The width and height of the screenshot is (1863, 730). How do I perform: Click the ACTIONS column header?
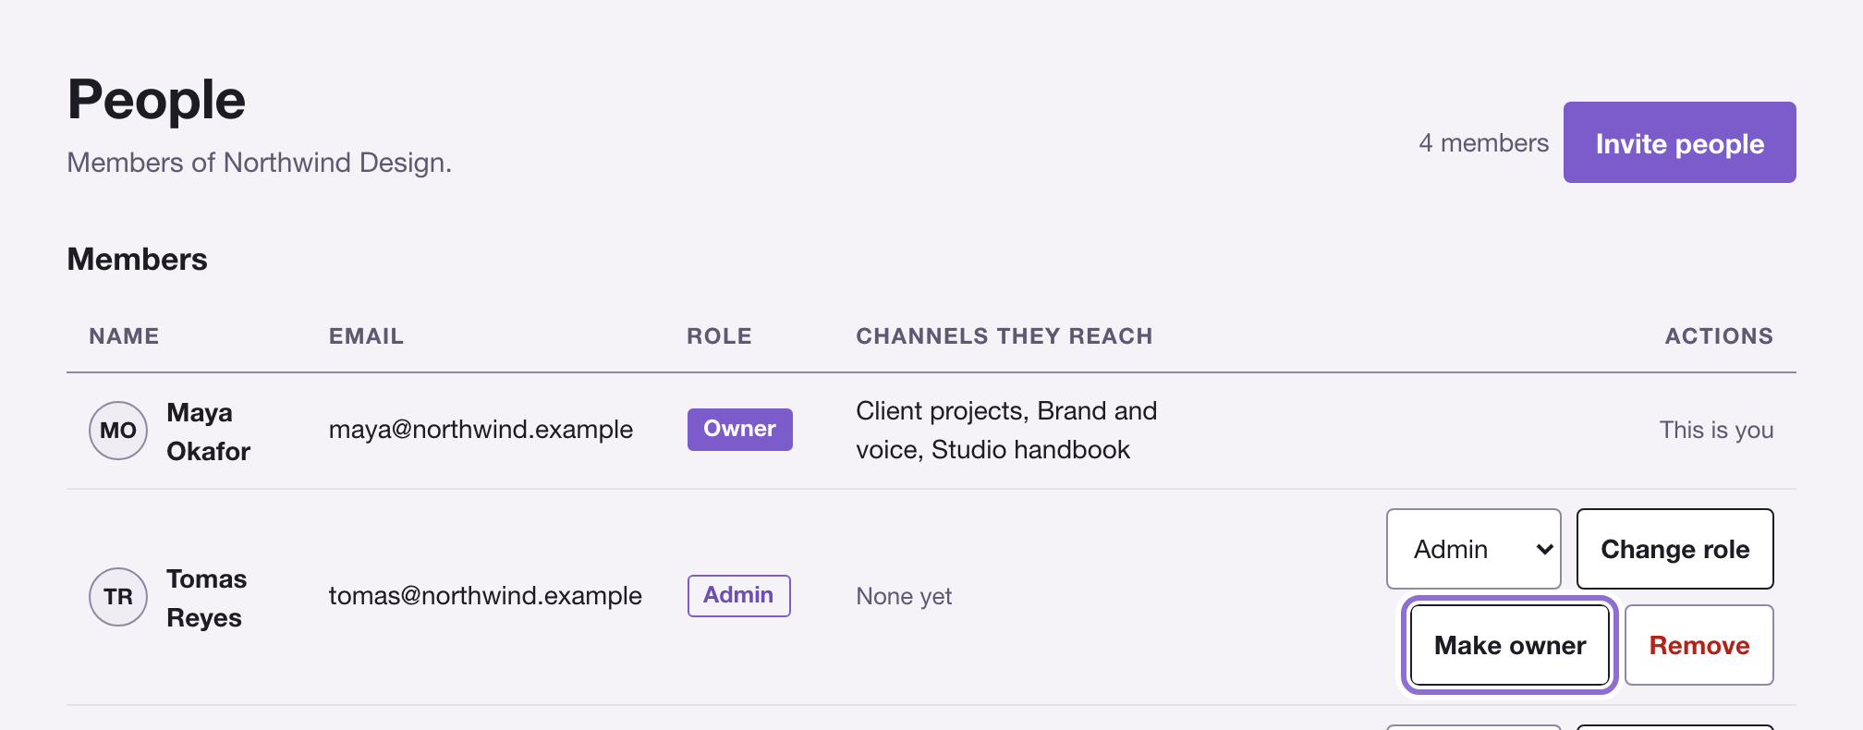[x=1719, y=336]
